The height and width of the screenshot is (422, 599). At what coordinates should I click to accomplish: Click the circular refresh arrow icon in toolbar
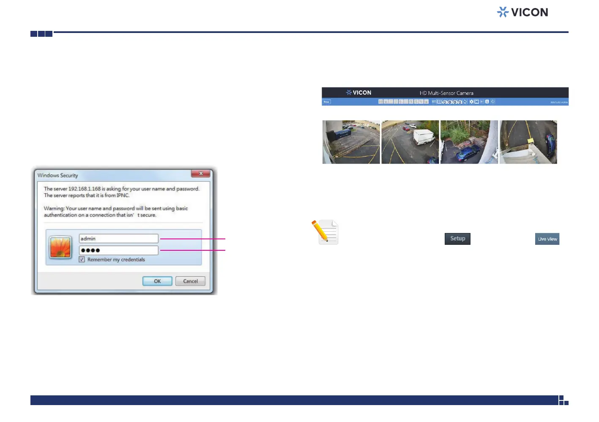pyautogui.click(x=465, y=102)
